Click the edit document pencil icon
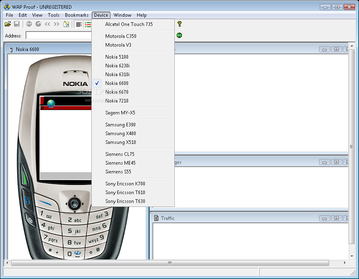The image size is (359, 279). [66, 24]
